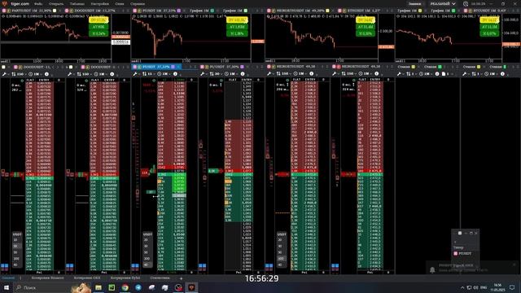521x293 pixels.
Task: Click ENTRY header in leftmost DOODUSDT book
Action: 44,80
